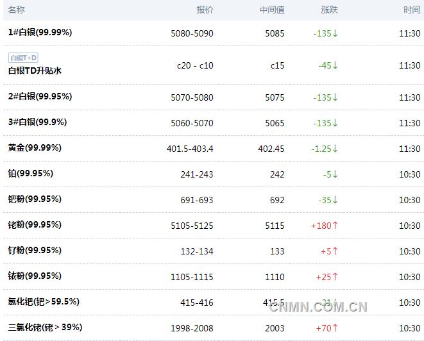The image size is (424, 341).
Task: Click the 名称 column header
Action: pos(17,10)
